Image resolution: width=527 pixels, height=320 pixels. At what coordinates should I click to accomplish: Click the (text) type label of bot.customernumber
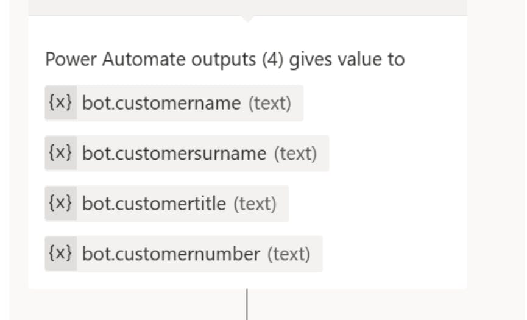click(x=289, y=254)
